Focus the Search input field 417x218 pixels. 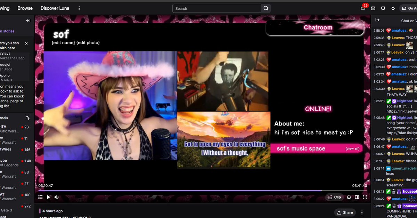coord(217,8)
